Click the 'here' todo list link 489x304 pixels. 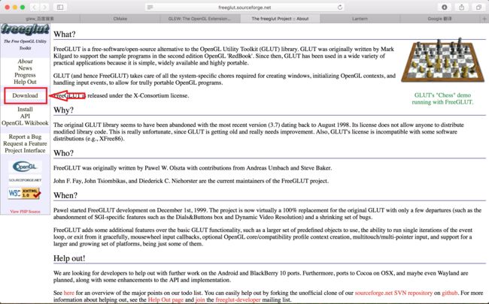tap(69, 293)
